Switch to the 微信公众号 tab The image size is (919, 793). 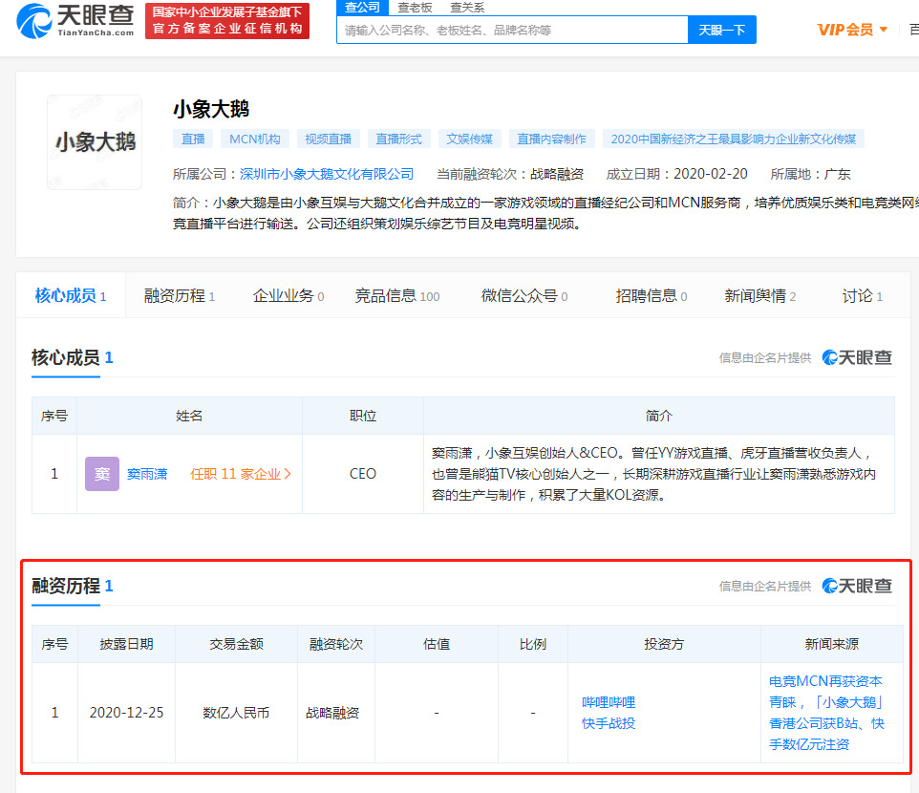coord(524,296)
